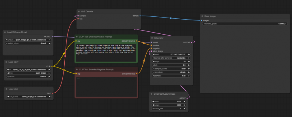The image size is (292, 117).
Task: Click the images input port on Save Image
Action: [x=202, y=21]
